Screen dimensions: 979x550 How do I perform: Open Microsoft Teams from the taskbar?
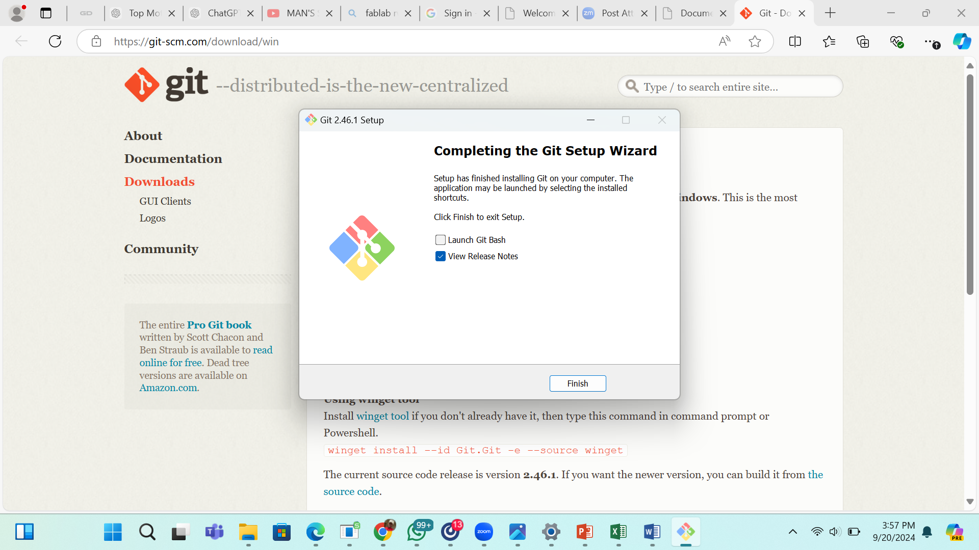[x=215, y=532]
